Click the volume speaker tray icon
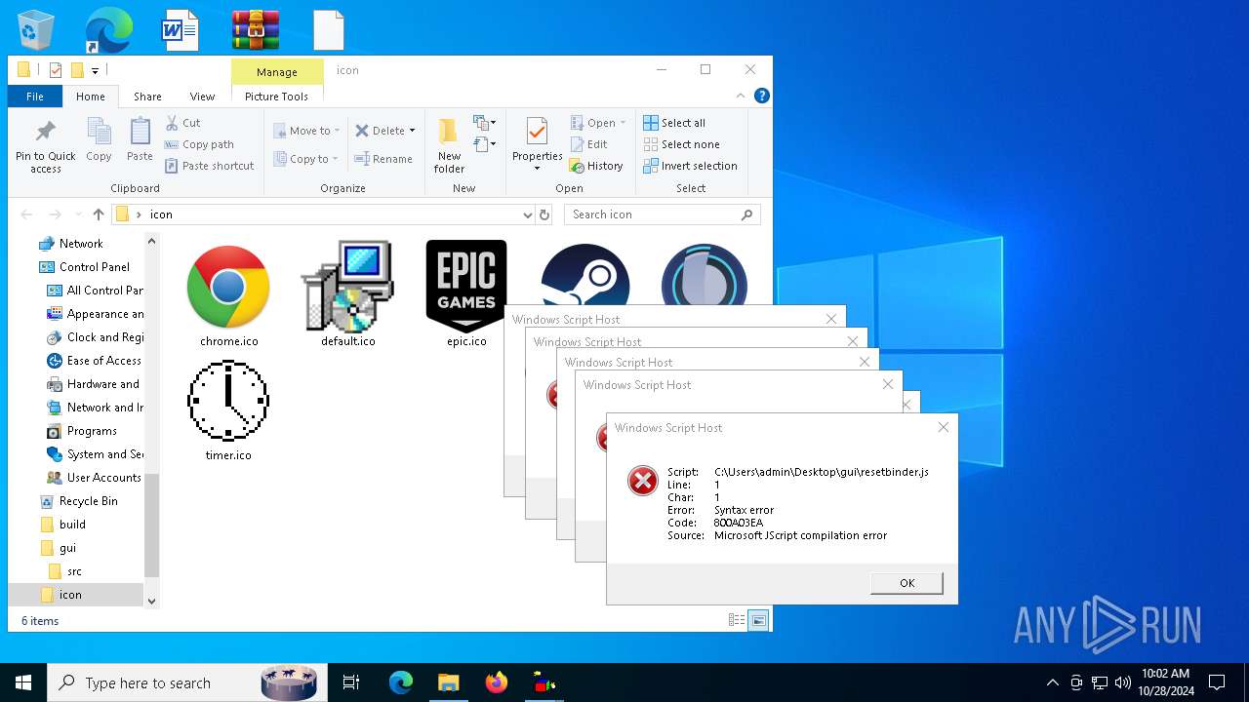Screen dimensions: 1249x702 1123,682
